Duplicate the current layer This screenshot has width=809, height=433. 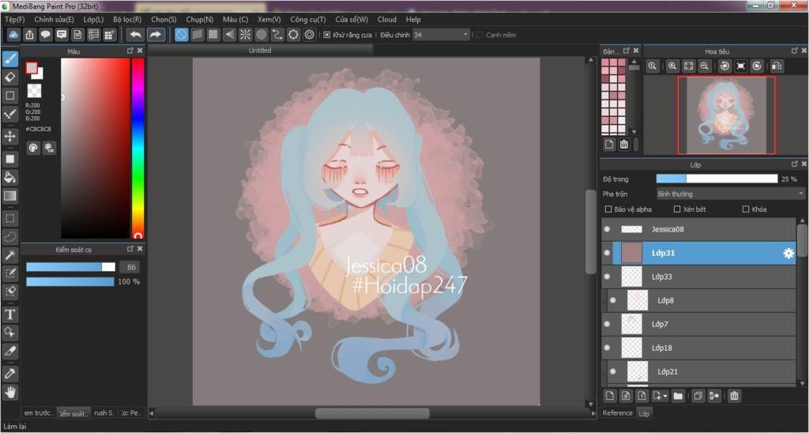coord(698,396)
